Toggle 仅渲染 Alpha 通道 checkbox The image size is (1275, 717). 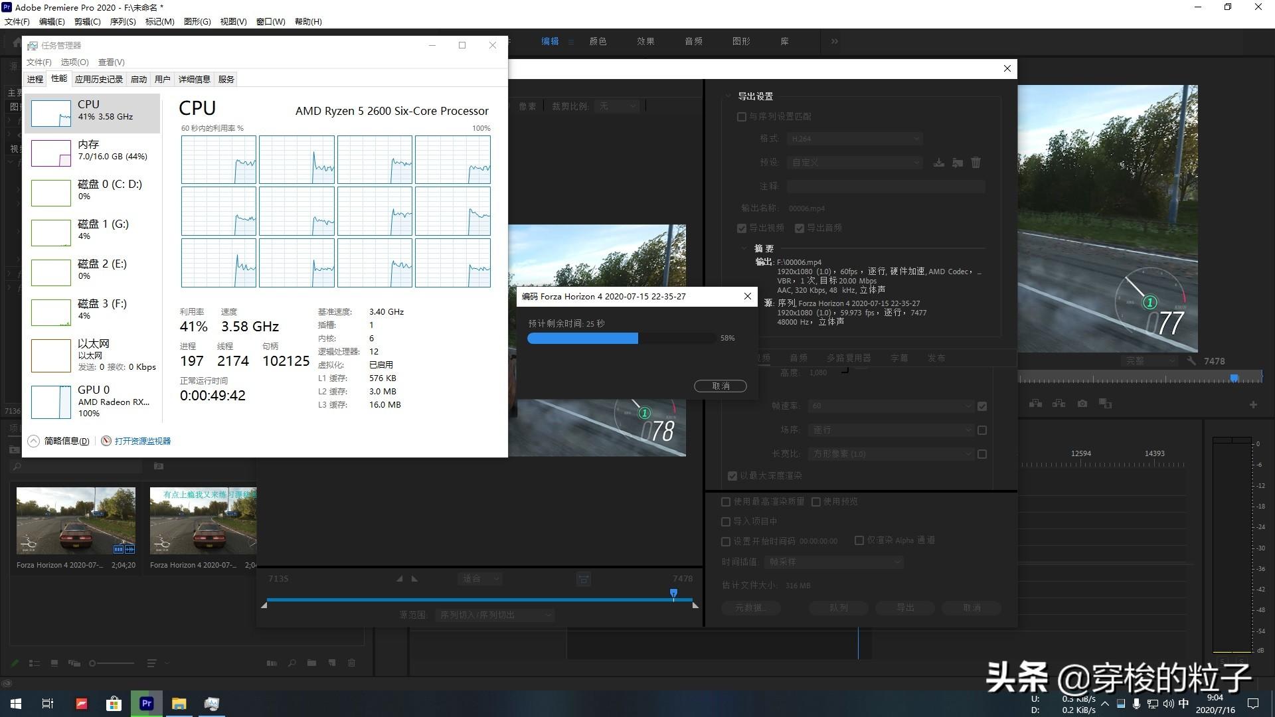click(859, 540)
